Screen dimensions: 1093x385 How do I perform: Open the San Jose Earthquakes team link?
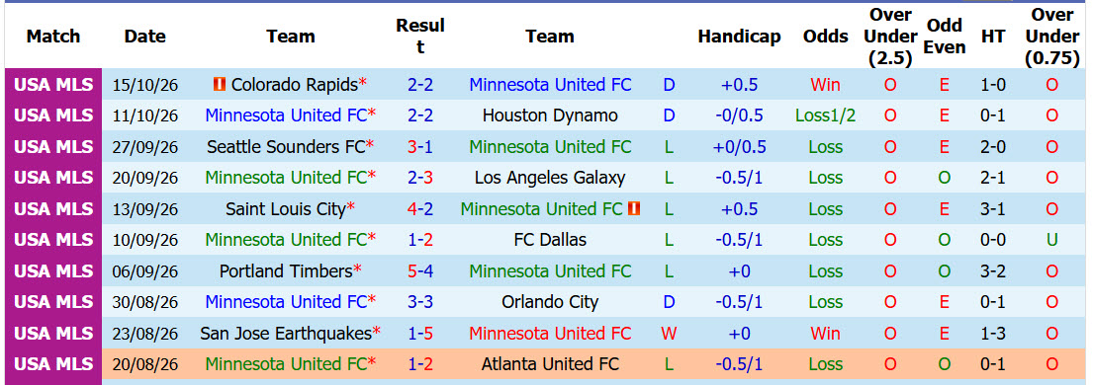pyautogui.click(x=286, y=334)
